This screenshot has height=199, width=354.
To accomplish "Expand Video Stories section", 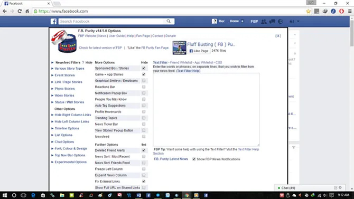I will tap(64, 96).
